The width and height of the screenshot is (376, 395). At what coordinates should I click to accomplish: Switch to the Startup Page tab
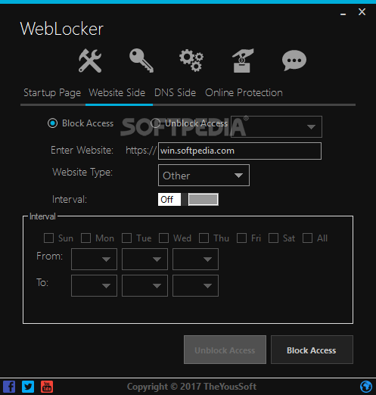click(x=52, y=93)
